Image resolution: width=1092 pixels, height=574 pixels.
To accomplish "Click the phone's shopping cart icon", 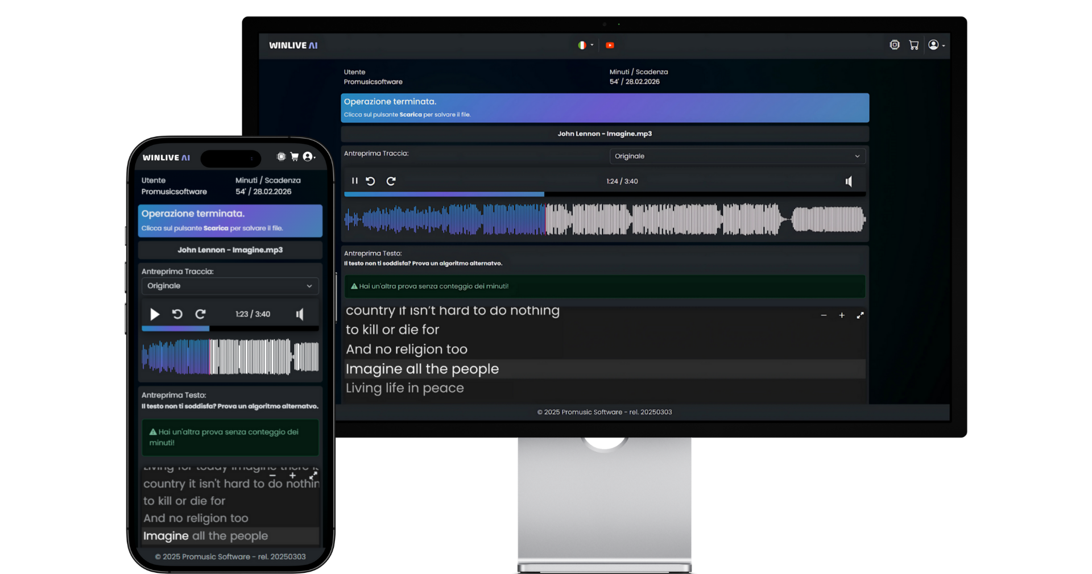I will pos(295,157).
